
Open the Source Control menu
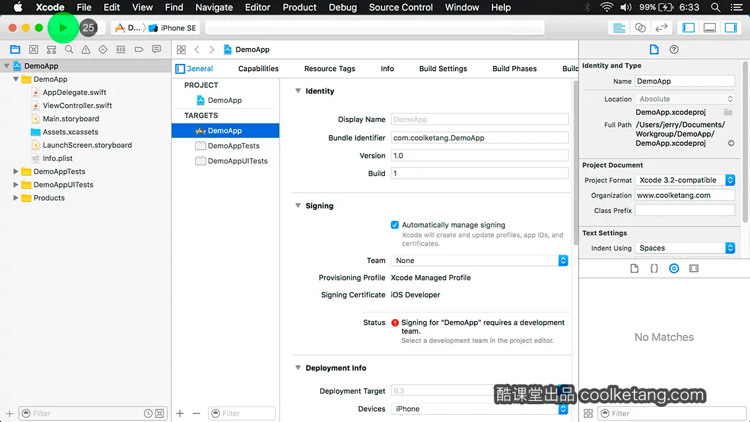coord(401,7)
